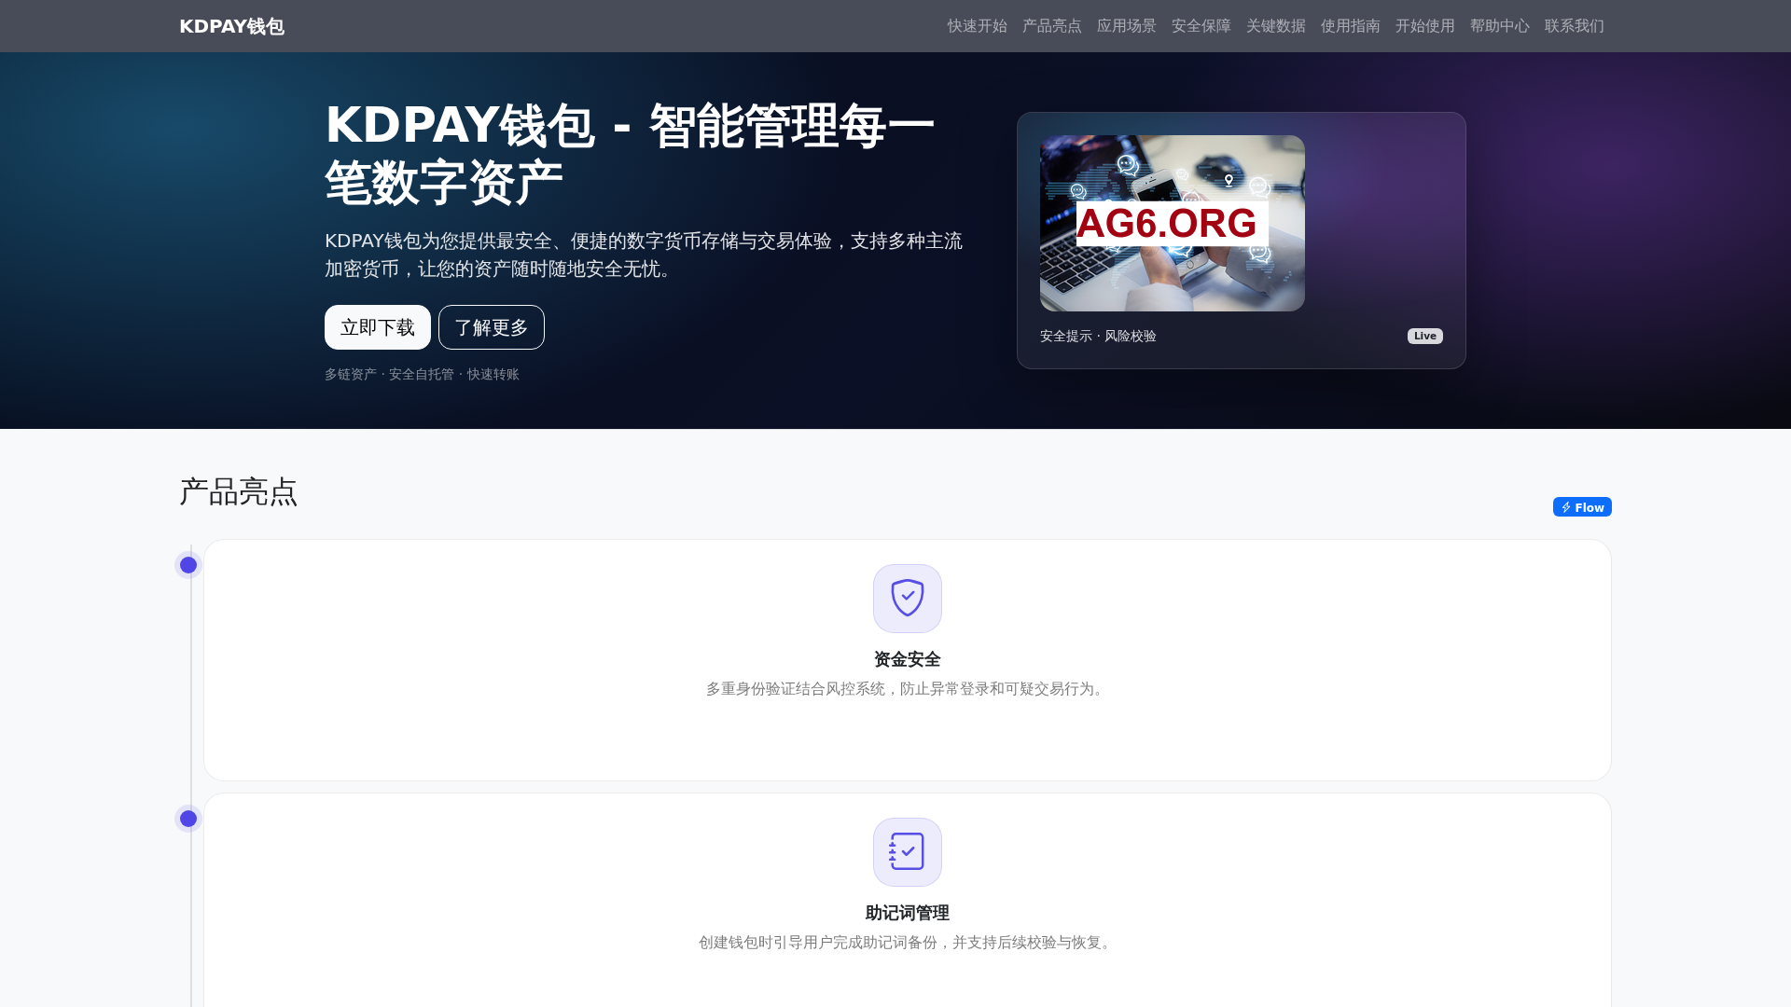The image size is (1791, 1007).
Task: Click the 联系我们 nav link
Action: [x=1574, y=26]
